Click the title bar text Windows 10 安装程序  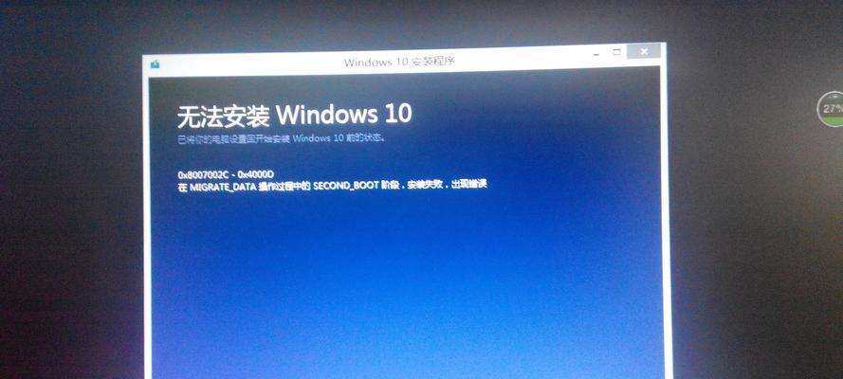[399, 62]
